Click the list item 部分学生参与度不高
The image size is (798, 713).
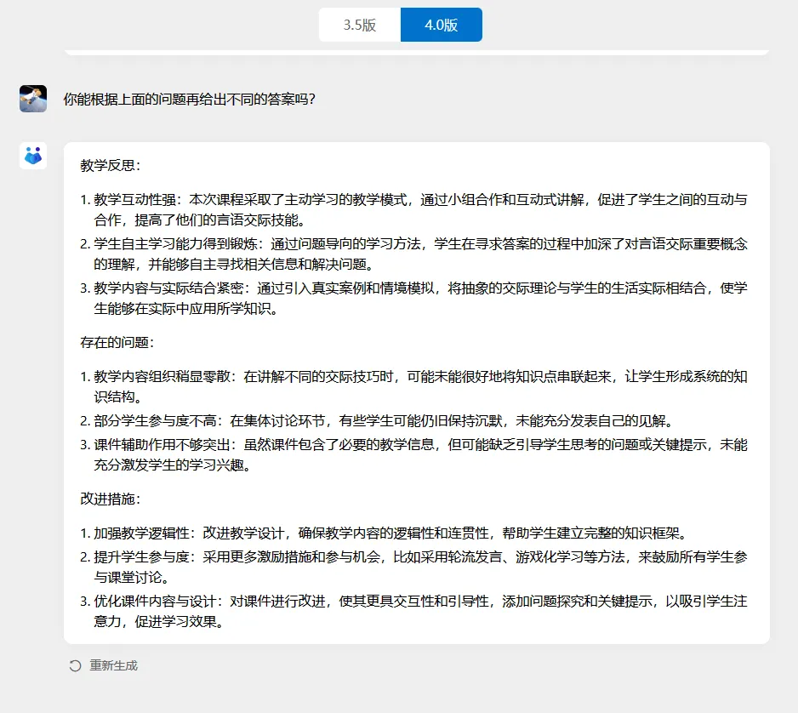[x=377, y=421]
